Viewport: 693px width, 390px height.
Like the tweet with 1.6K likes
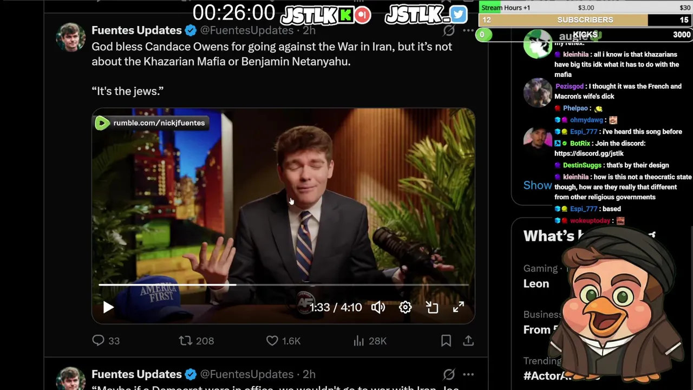coord(272,340)
